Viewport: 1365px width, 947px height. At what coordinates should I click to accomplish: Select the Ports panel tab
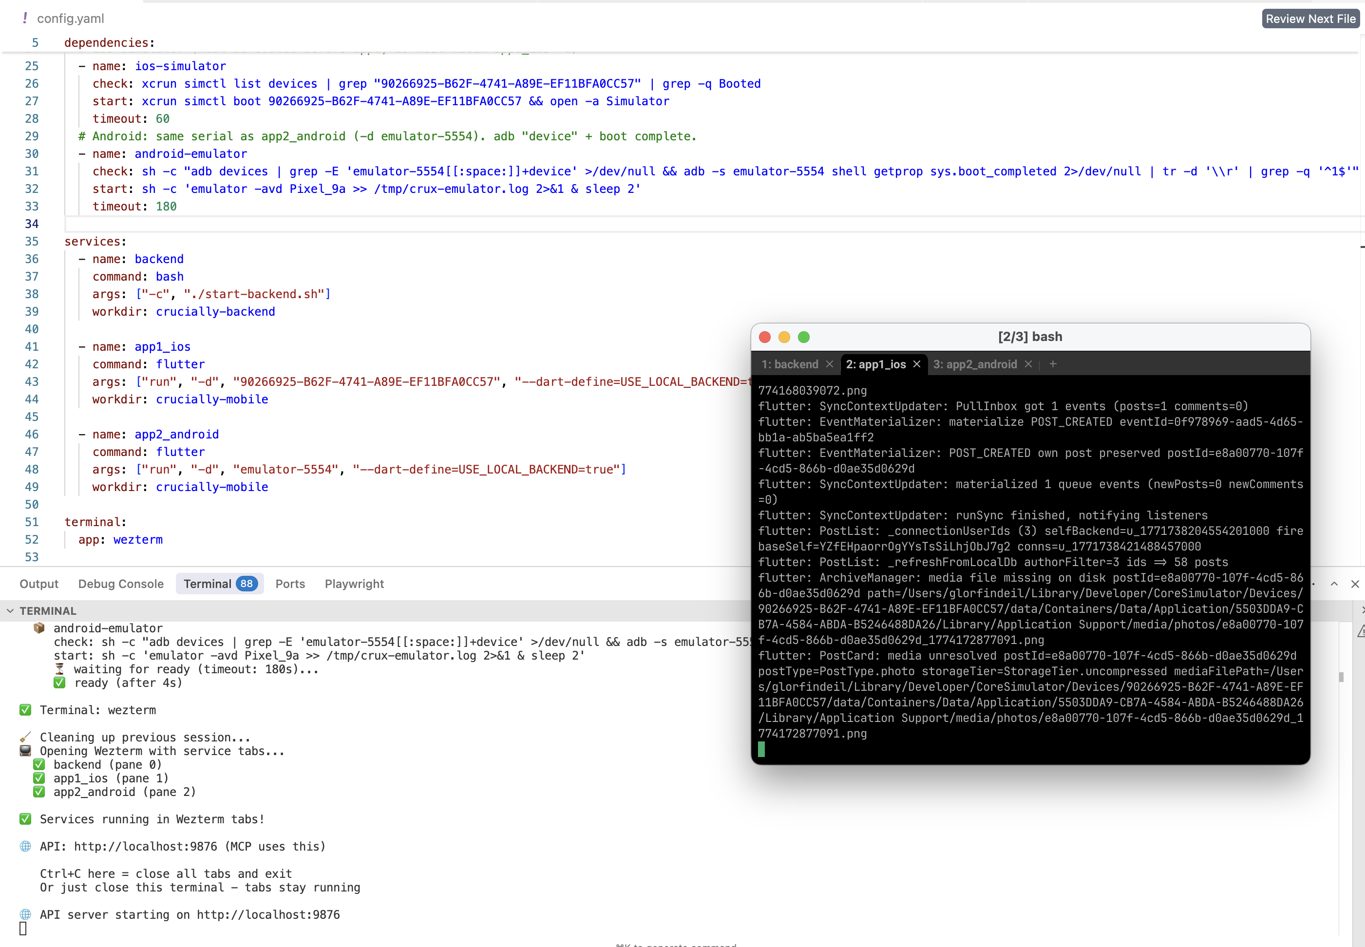(290, 584)
